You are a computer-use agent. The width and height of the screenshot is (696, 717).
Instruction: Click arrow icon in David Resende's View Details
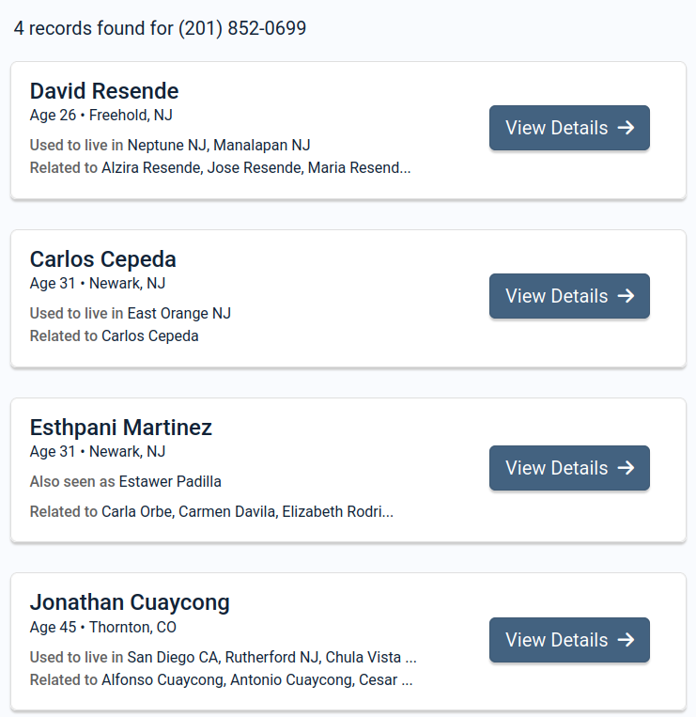626,128
